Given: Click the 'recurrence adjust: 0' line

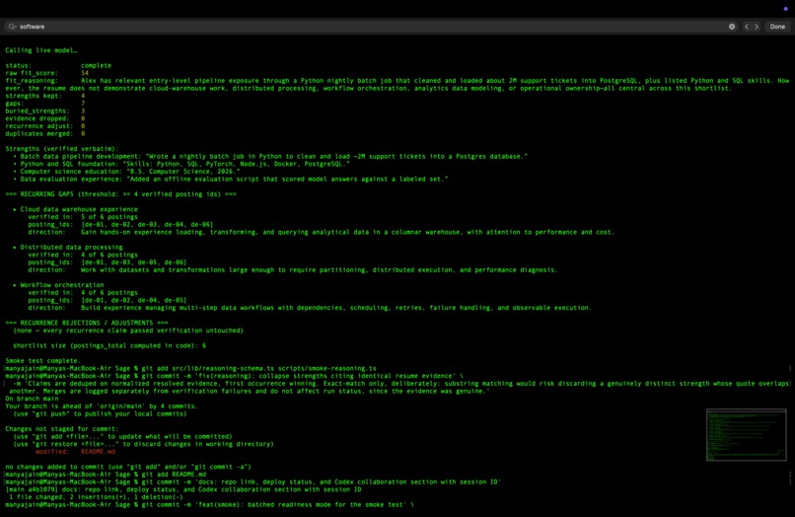Looking at the screenshot, I should pos(45,126).
